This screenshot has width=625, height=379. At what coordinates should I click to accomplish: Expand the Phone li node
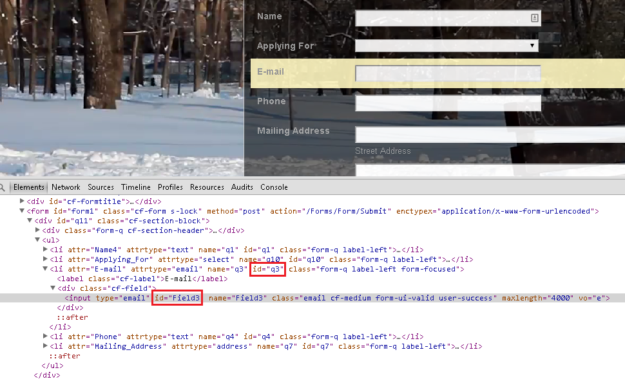pyautogui.click(x=45, y=337)
